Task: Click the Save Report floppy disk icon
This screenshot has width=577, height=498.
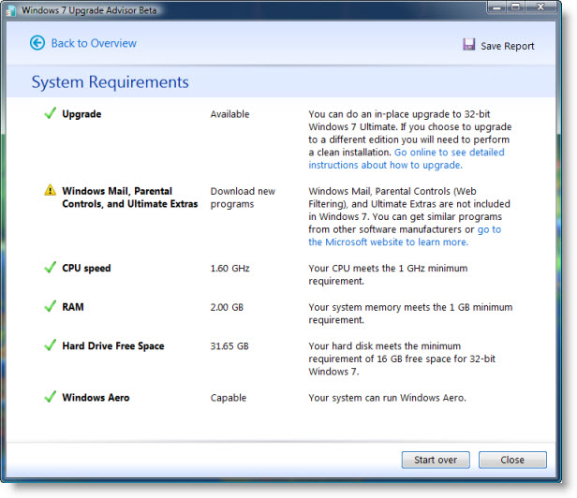Action: coord(468,45)
